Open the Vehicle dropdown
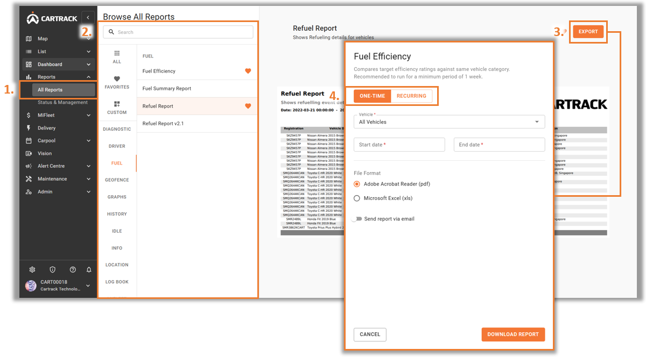 [x=449, y=122]
